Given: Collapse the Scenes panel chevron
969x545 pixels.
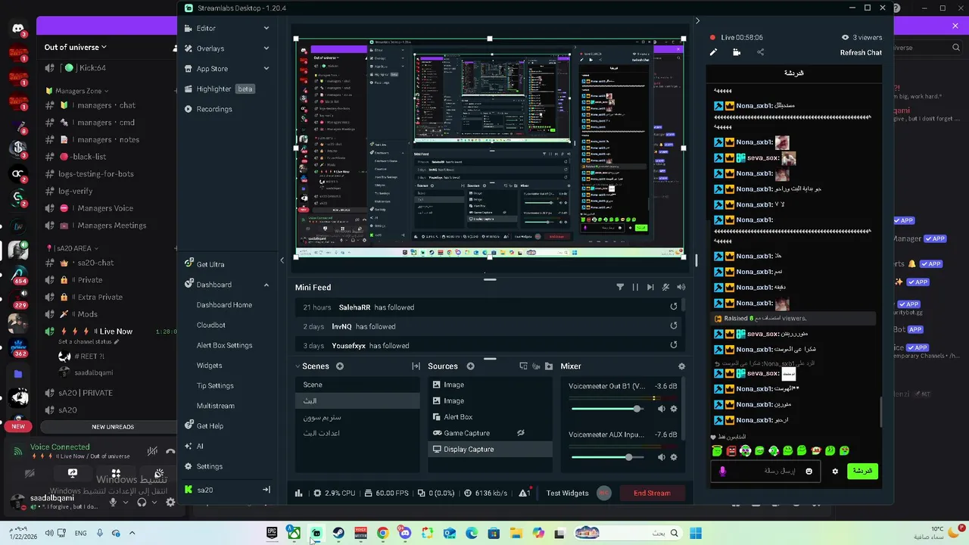Looking at the screenshot, I should pyautogui.click(x=298, y=366).
